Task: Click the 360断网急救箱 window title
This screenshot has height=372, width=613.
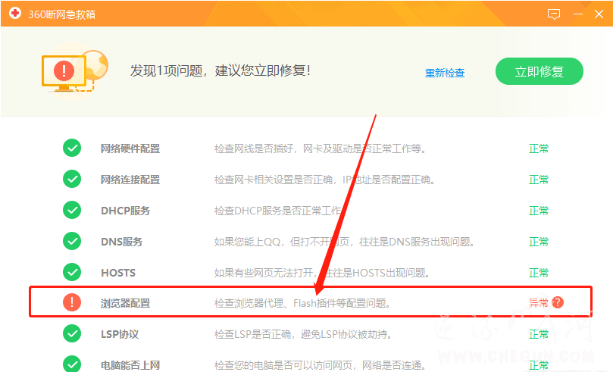Action: click(62, 14)
